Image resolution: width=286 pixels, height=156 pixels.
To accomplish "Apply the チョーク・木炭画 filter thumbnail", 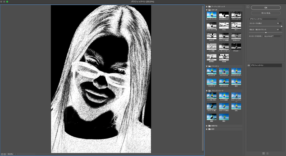I will (x=224, y=36).
